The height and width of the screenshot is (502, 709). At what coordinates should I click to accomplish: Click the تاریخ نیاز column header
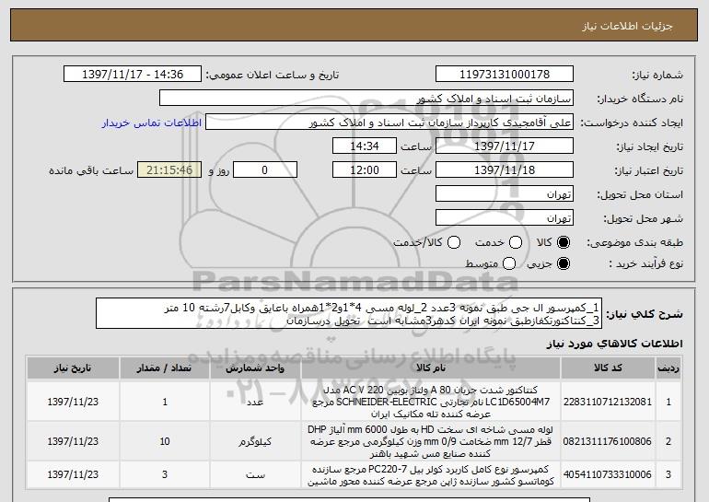click(73, 368)
